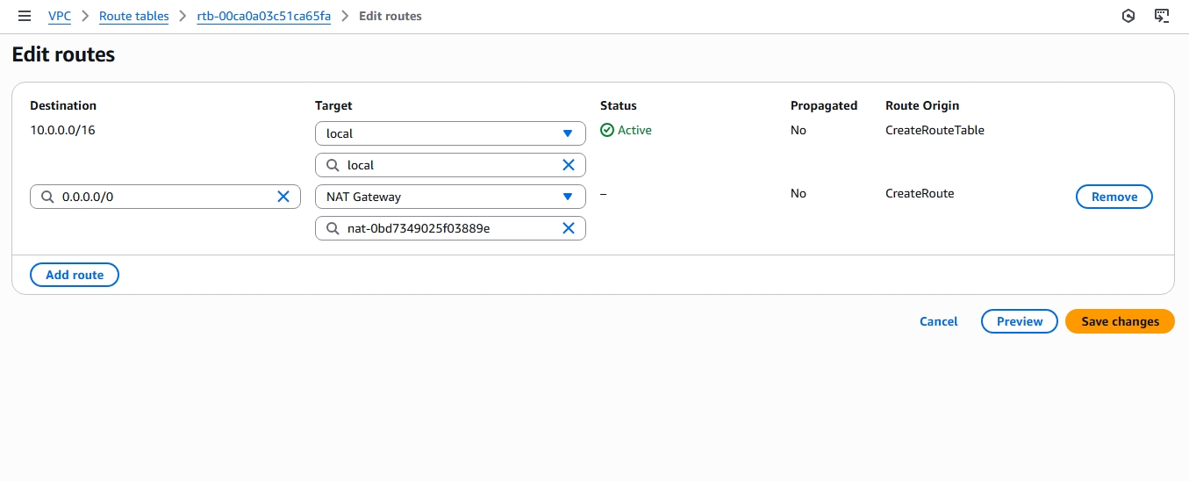Clear the nat-0bd7349025f03889e target field
The width and height of the screenshot is (1189, 481).
click(568, 228)
